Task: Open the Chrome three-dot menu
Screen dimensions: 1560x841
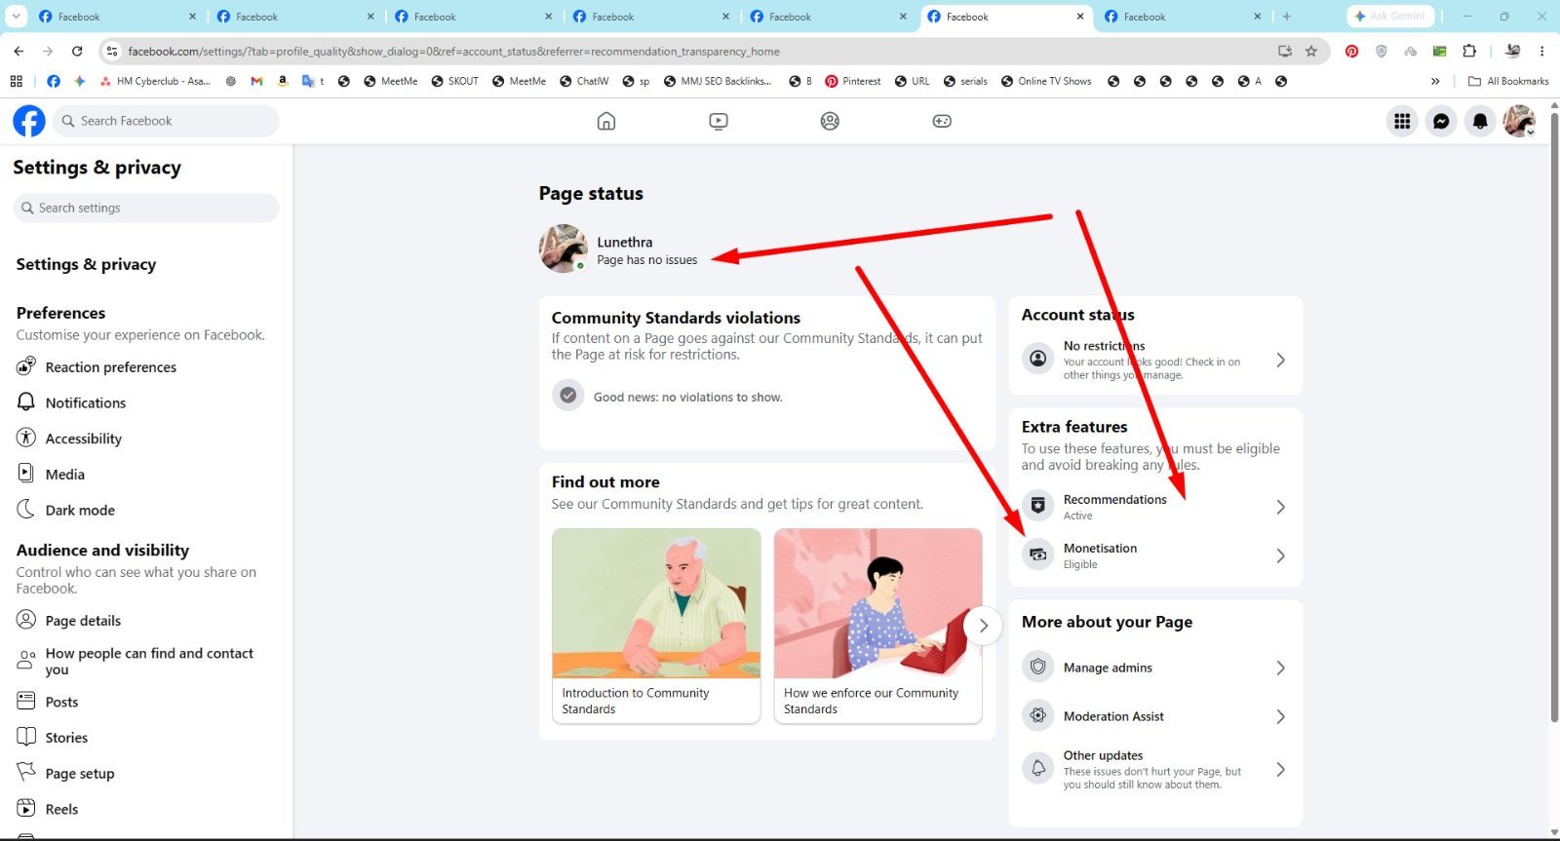Action: [1541, 51]
